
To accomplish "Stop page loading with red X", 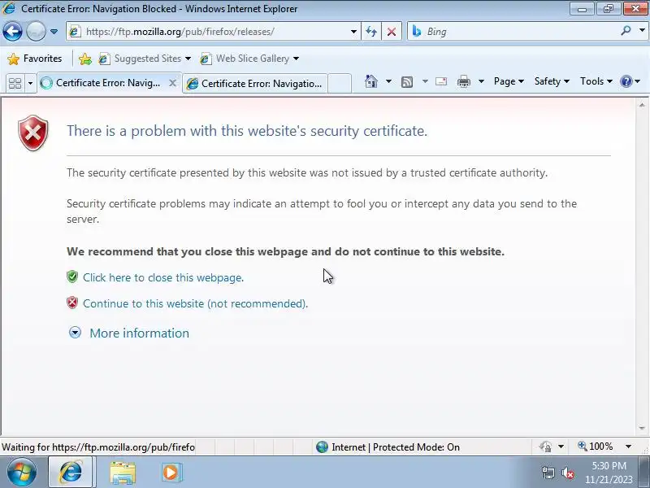I will click(392, 32).
